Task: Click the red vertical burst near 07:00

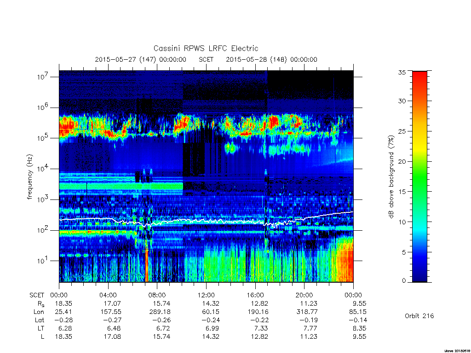Action: [x=147, y=266]
